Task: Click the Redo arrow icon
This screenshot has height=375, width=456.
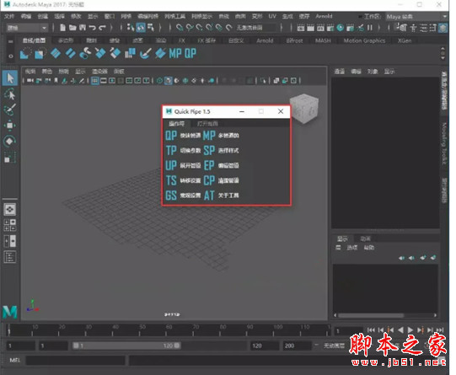Action: tap(102, 28)
